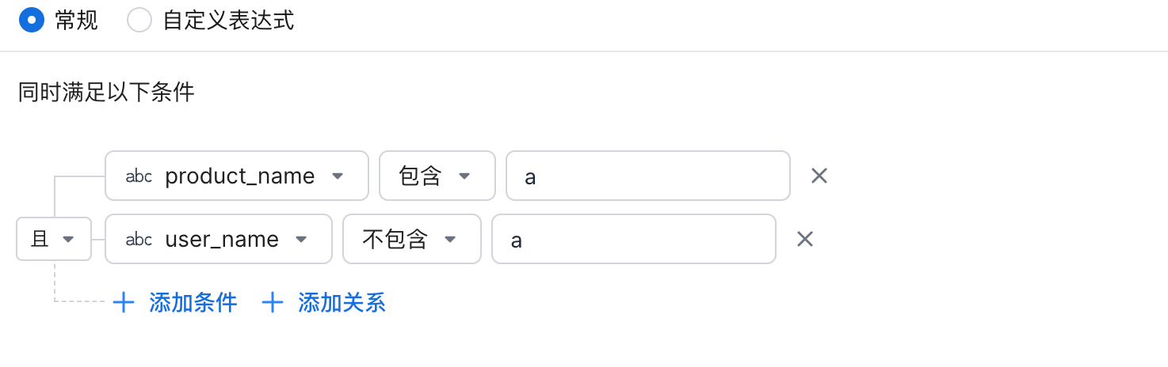Select the 常规 radio button
1168x367 pixels.
tap(31, 21)
